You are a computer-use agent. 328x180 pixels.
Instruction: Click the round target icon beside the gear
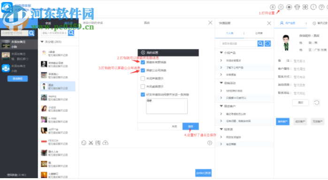(x=289, y=7)
